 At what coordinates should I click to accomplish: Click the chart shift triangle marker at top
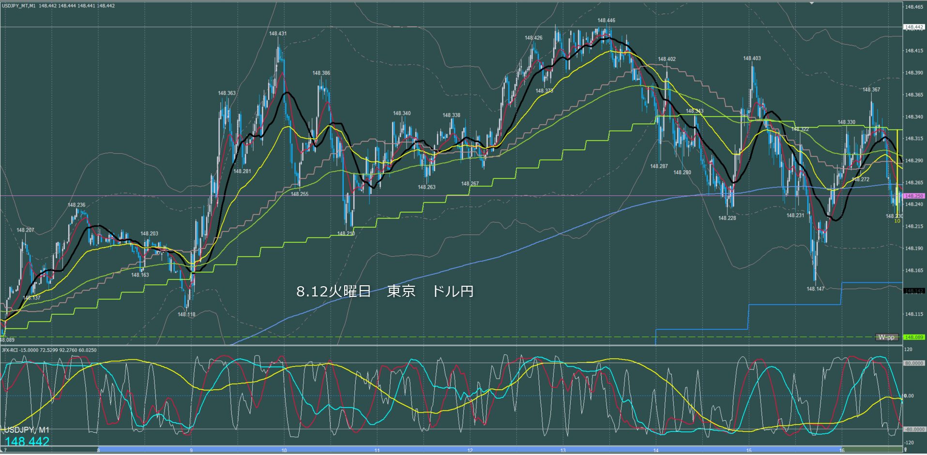pyautogui.click(x=812, y=3)
